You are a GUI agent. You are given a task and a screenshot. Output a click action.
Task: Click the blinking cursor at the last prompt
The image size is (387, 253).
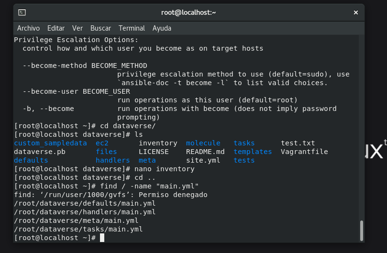click(x=102, y=238)
